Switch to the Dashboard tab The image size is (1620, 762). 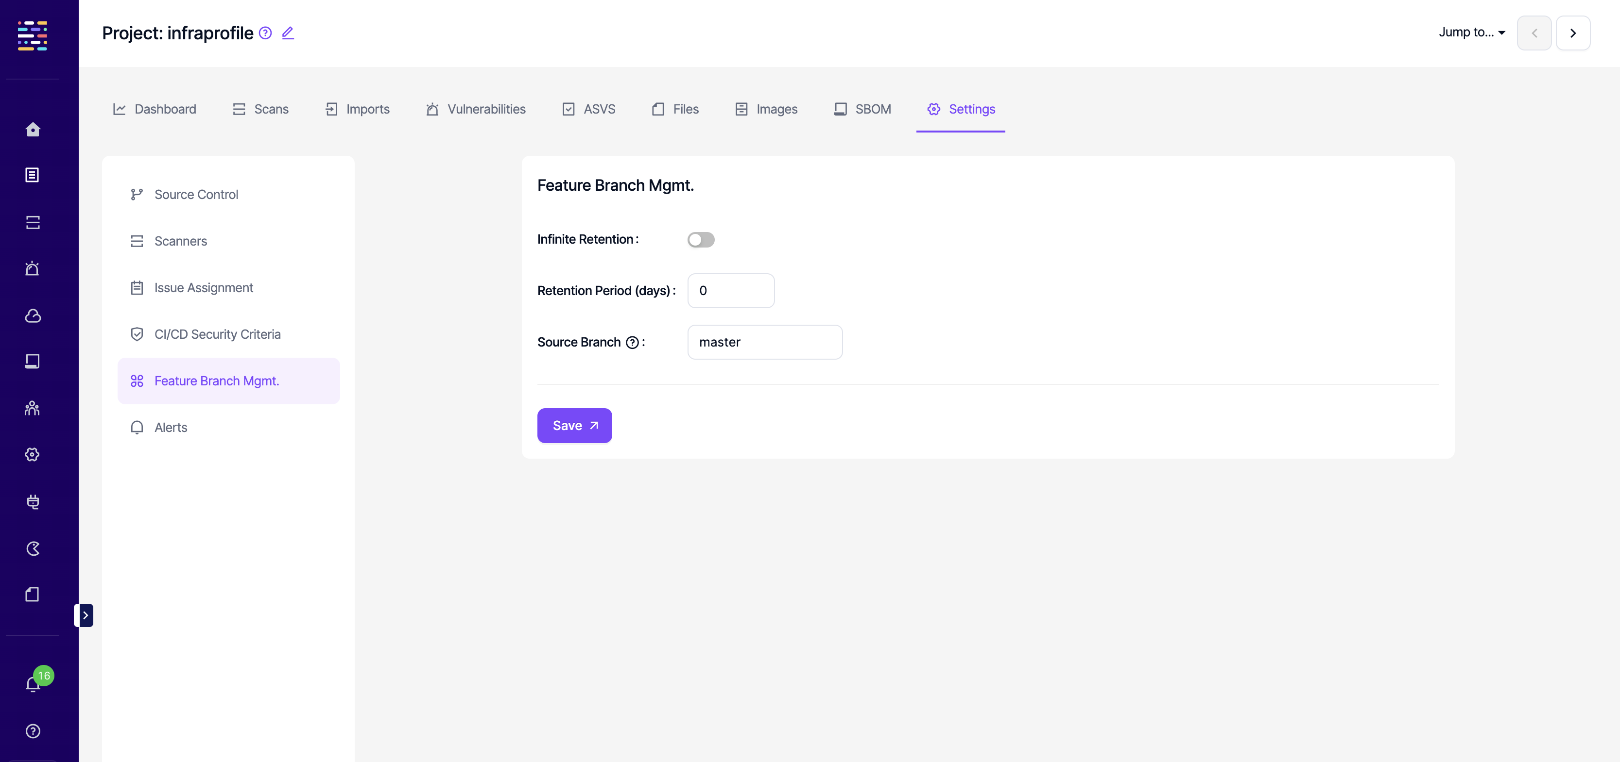(154, 109)
